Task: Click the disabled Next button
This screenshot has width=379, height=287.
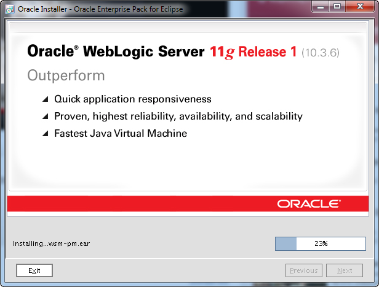Action: pos(345,270)
